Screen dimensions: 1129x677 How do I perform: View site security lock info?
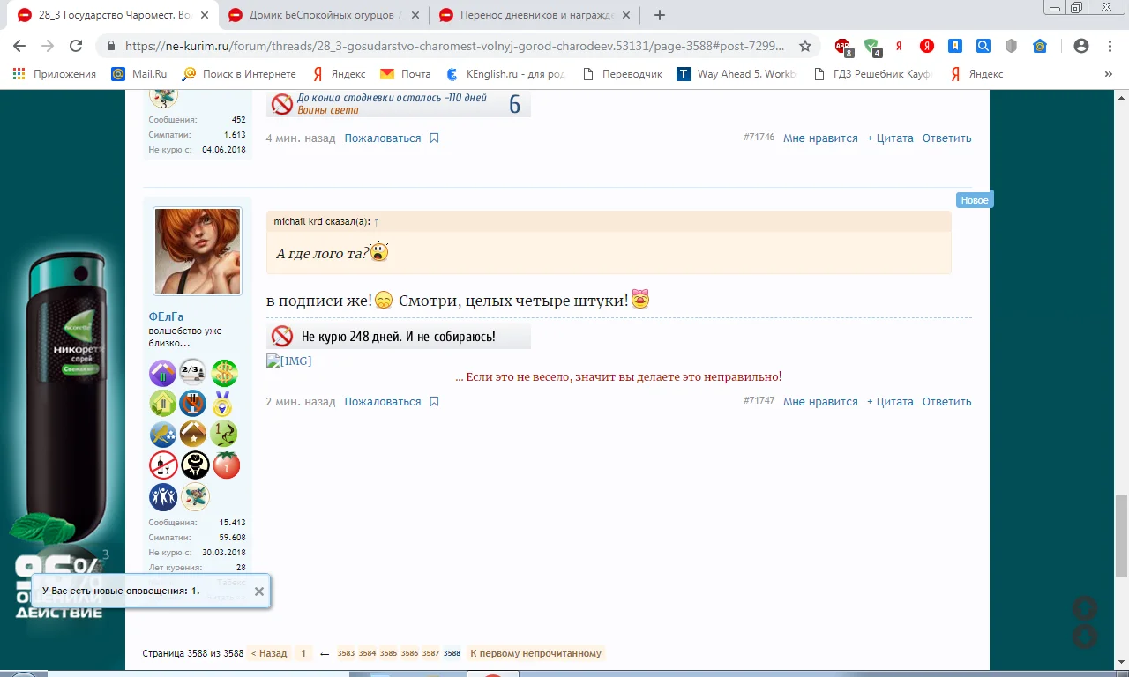pyautogui.click(x=111, y=47)
